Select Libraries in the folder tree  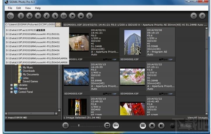[x=23, y=85]
